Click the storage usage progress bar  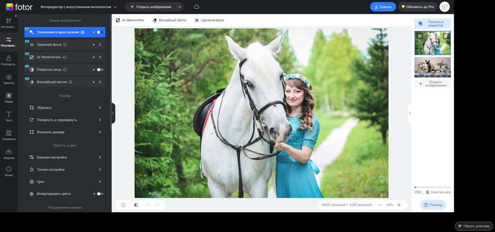432,187
